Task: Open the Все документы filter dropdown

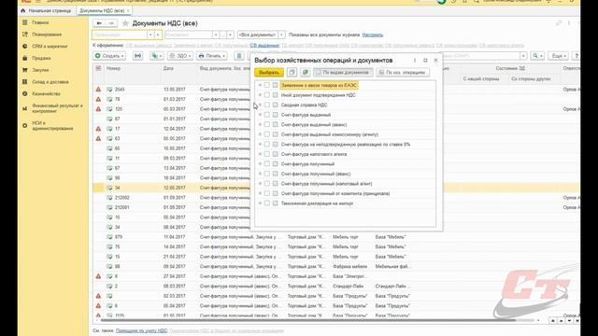Action: (281, 35)
